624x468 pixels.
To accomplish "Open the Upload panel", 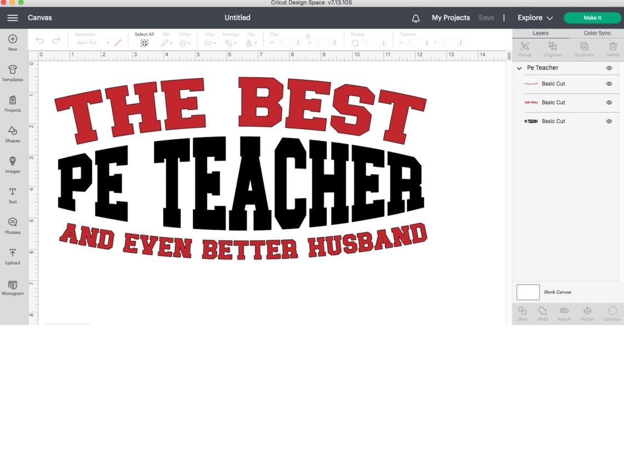I will coord(12,256).
